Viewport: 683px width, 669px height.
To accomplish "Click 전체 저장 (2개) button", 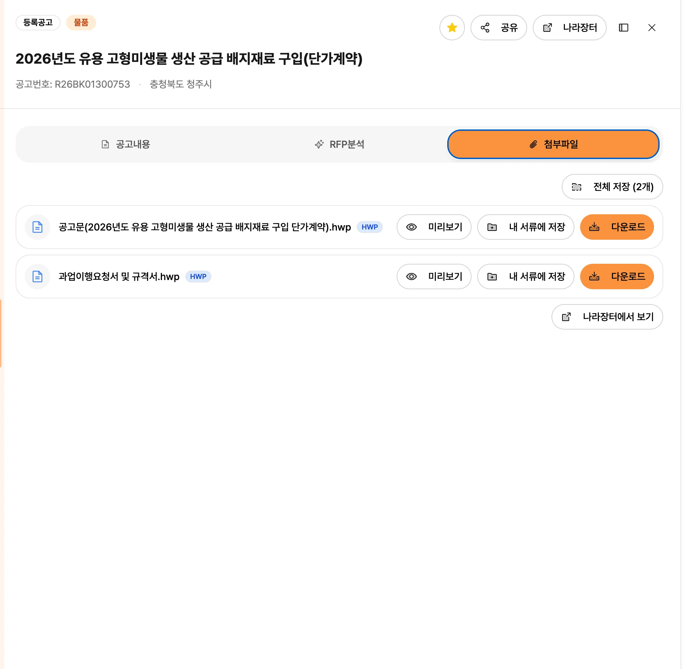I will tap(612, 187).
